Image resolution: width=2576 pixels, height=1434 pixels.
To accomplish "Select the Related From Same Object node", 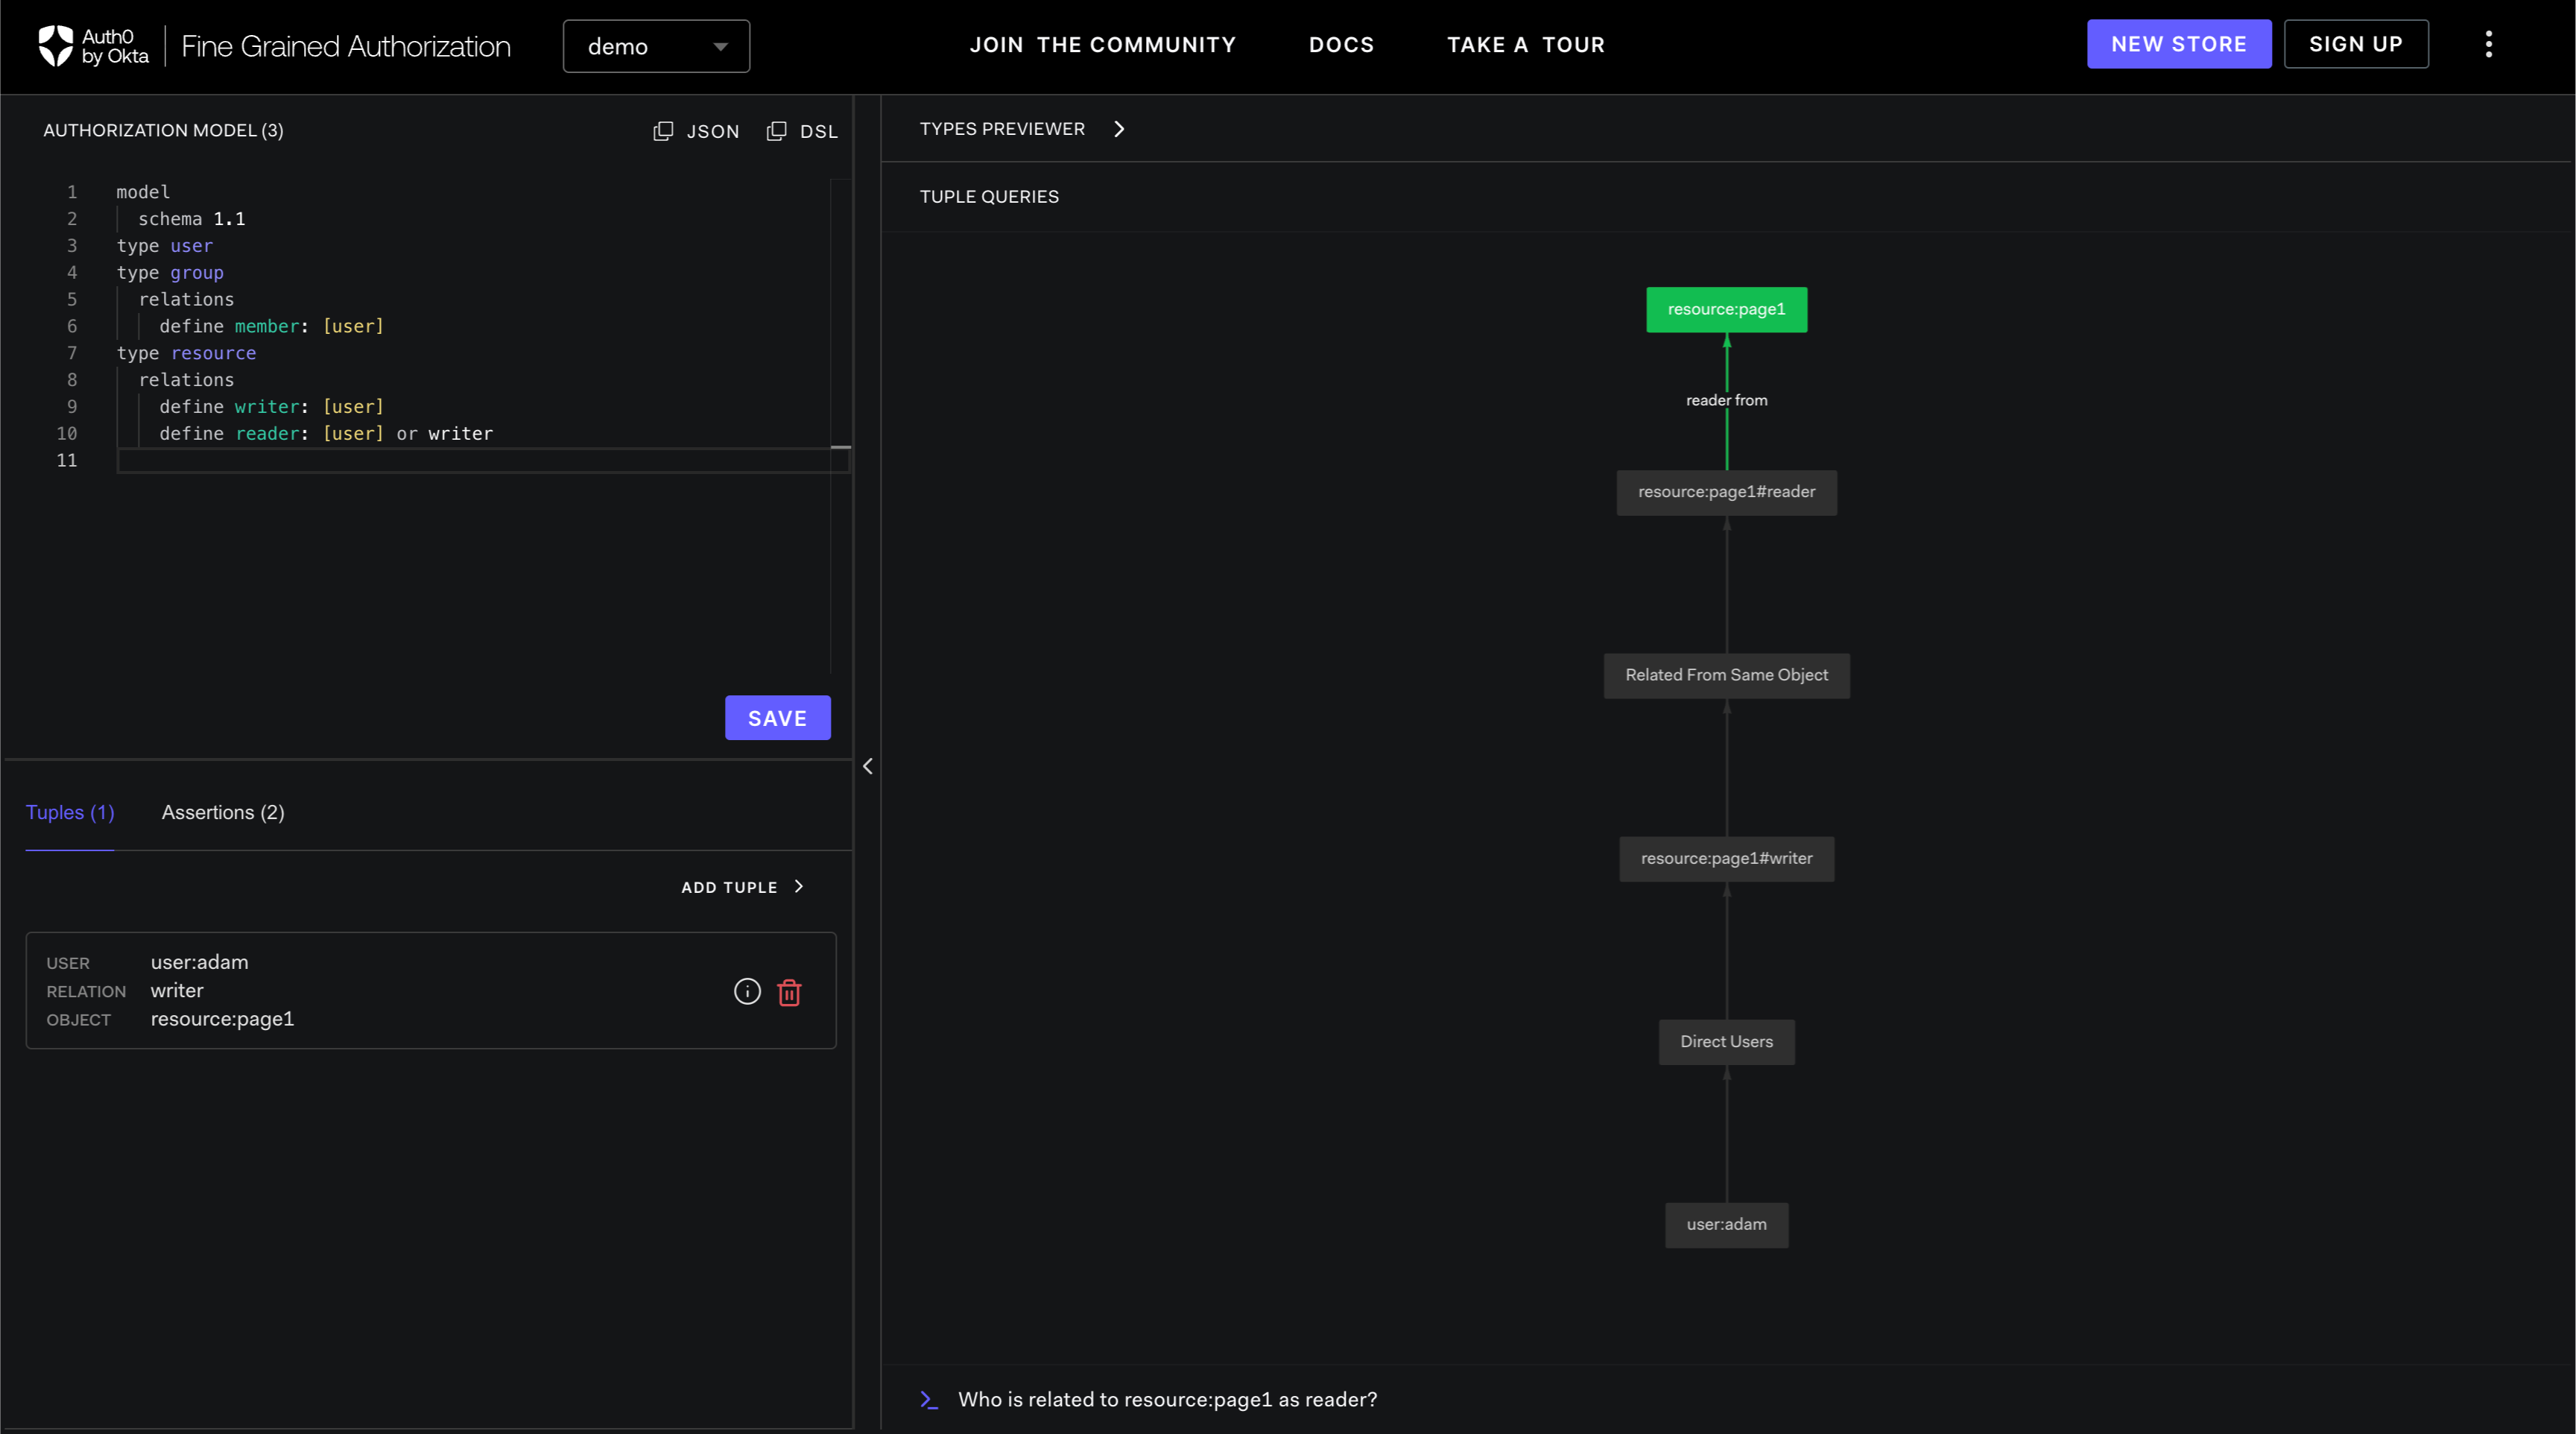I will (x=1726, y=675).
